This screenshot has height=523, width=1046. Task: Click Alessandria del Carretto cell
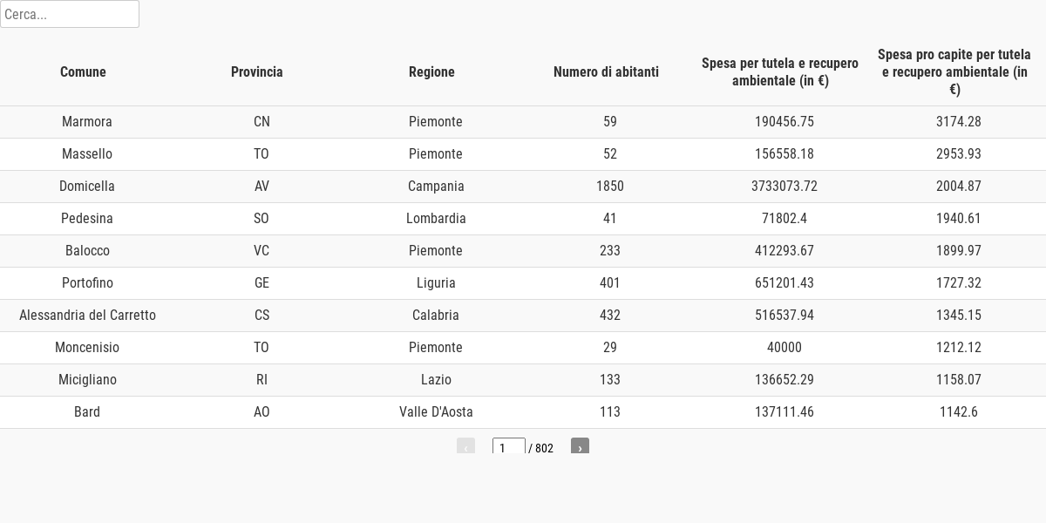click(x=87, y=316)
